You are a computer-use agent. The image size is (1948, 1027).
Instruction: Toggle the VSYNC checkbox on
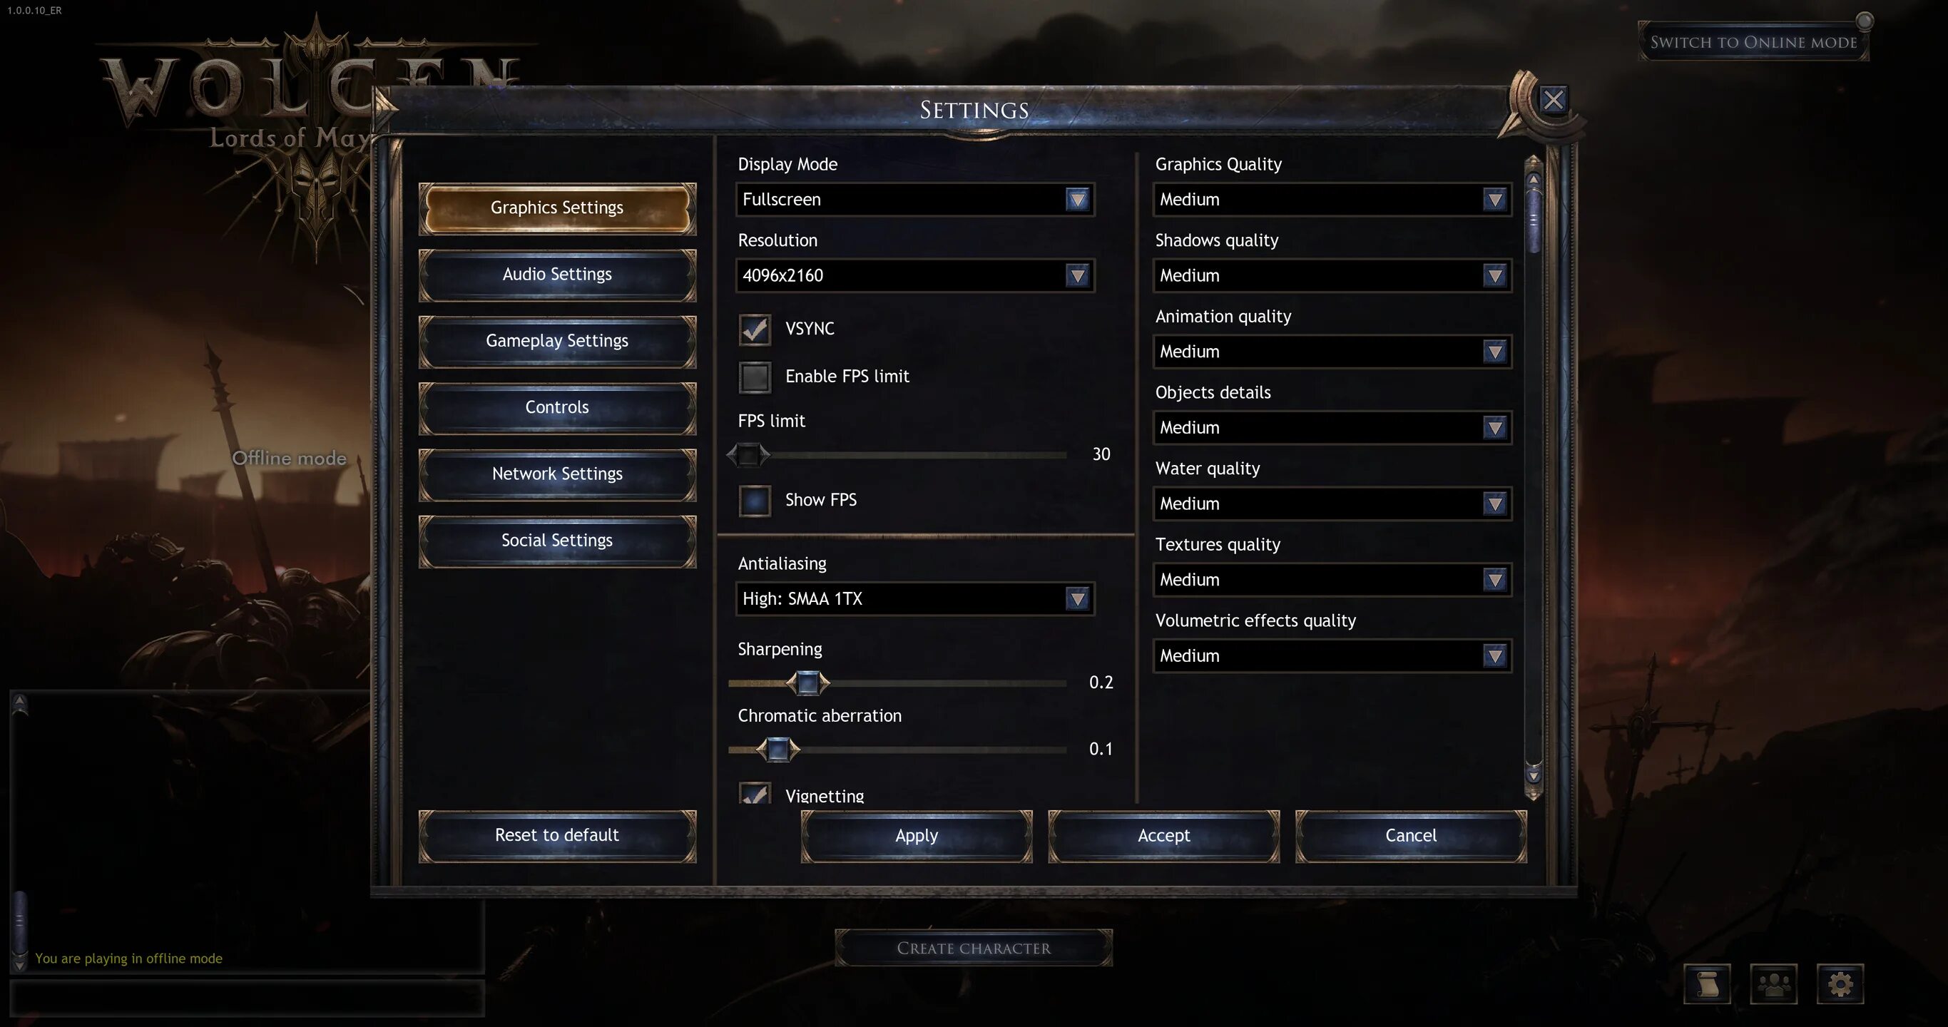(x=754, y=327)
